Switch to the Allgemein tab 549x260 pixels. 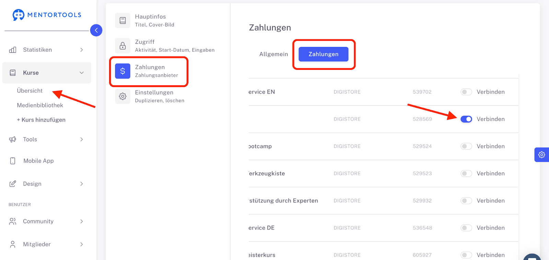click(x=273, y=54)
